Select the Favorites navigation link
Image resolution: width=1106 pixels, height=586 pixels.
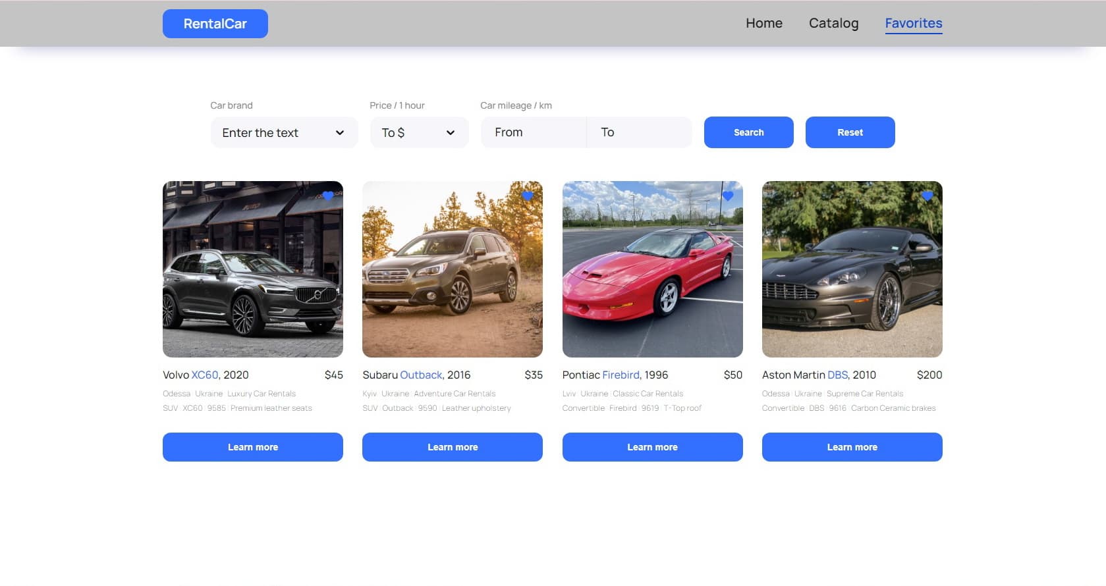pos(914,23)
